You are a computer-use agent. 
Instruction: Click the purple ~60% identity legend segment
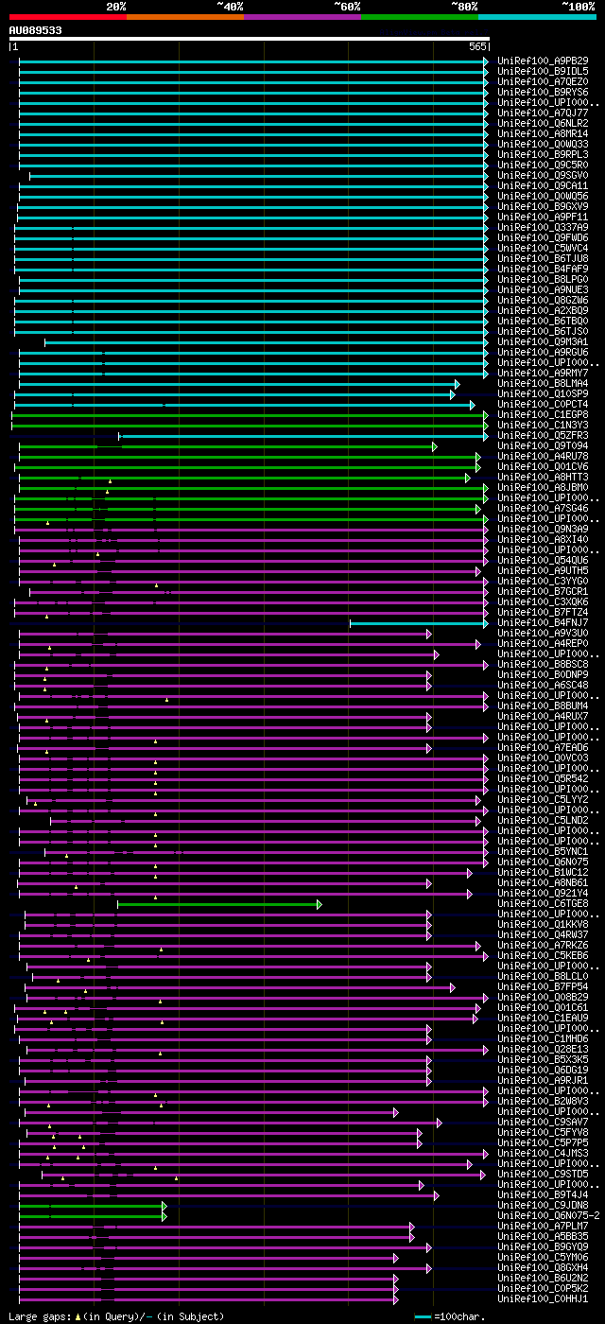[302, 16]
